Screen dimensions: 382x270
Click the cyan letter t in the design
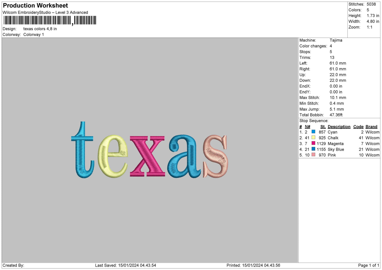click(x=82, y=150)
